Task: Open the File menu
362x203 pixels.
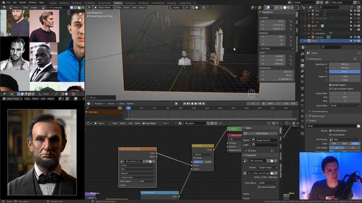Action: [x=8, y=2]
